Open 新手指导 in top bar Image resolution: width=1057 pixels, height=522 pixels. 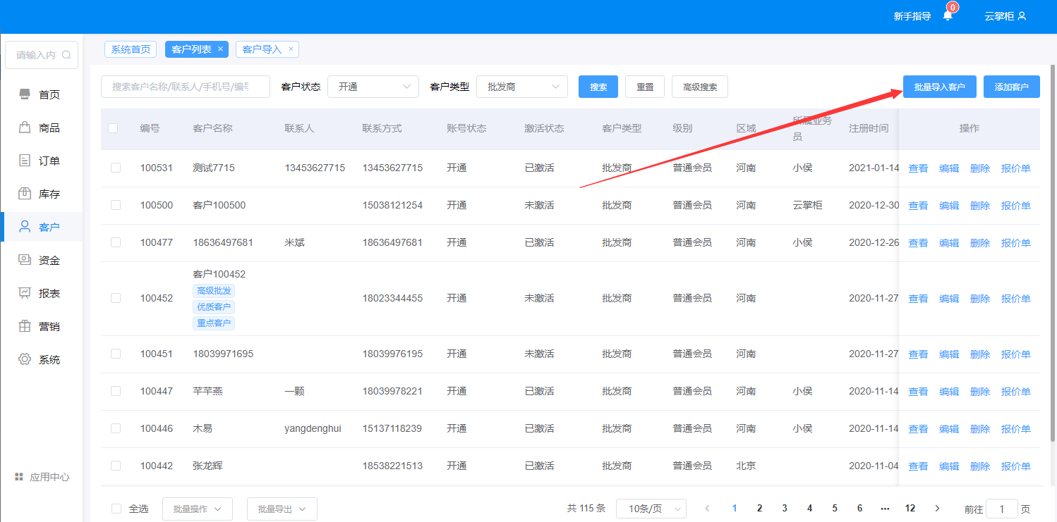[x=912, y=16]
